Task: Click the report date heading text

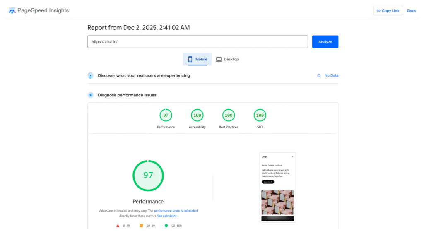Action: (x=138, y=28)
